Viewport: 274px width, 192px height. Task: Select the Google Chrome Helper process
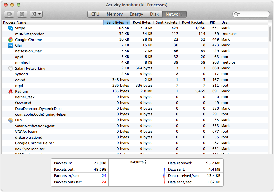[x=134, y=143]
